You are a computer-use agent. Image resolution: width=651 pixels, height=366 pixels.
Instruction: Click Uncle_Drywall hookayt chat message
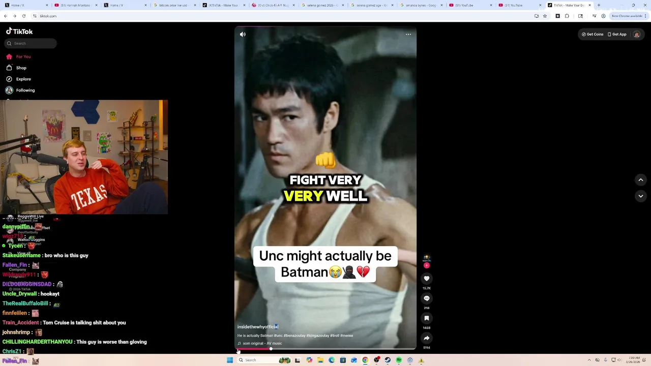pyautogui.click(x=31, y=294)
